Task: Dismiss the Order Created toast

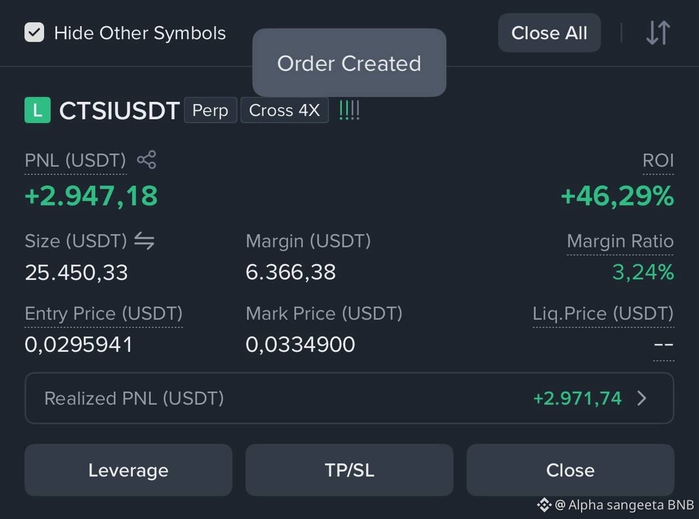Action: (x=349, y=63)
